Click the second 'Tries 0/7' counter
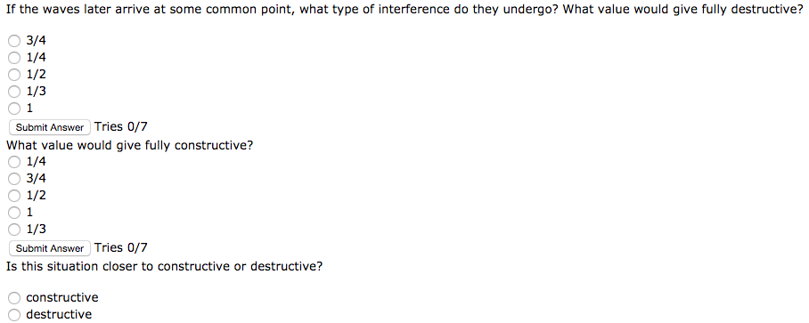The image size is (809, 323). (x=121, y=247)
